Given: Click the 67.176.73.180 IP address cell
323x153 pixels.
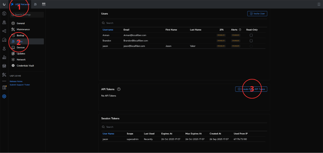Looking at the screenshot, I should (240, 139).
